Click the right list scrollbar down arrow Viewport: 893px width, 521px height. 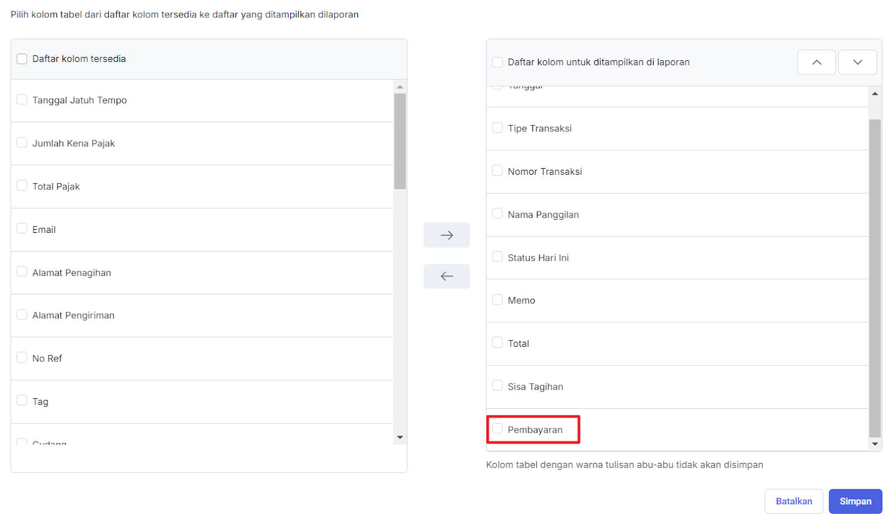click(875, 444)
